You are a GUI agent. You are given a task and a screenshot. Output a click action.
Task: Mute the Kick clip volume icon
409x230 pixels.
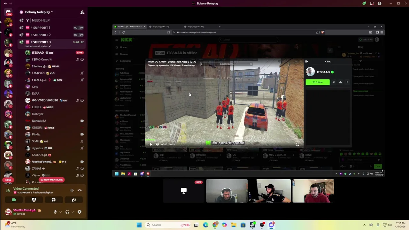pos(157,144)
